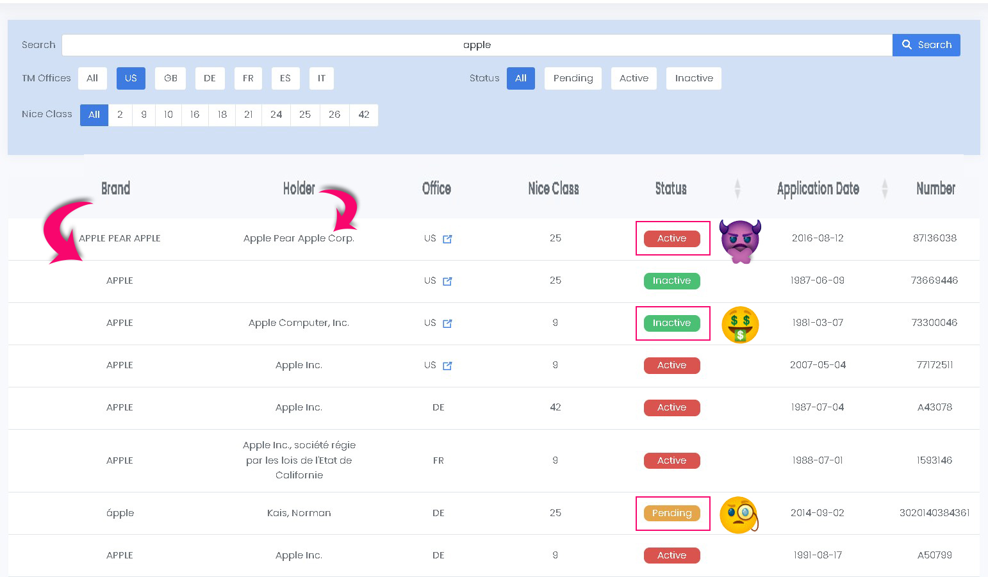The height and width of the screenshot is (577, 988).
Task: Click the ápple brand cell
Action: coord(120,513)
